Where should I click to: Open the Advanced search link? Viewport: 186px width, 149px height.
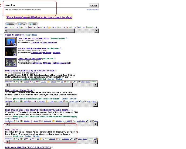tap(93, 9)
